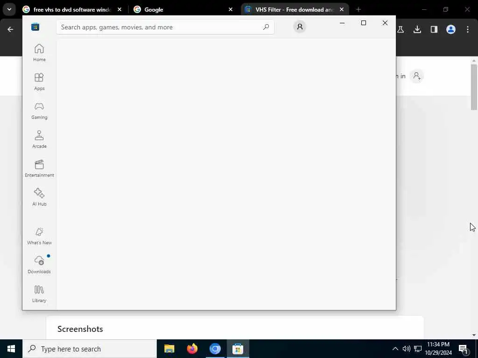Image resolution: width=478 pixels, height=358 pixels.
Task: Open the Apps section in Store
Action: (39, 82)
